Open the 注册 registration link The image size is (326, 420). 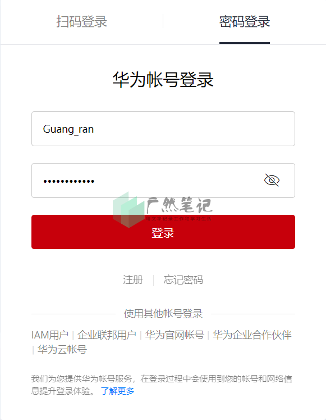(x=133, y=280)
